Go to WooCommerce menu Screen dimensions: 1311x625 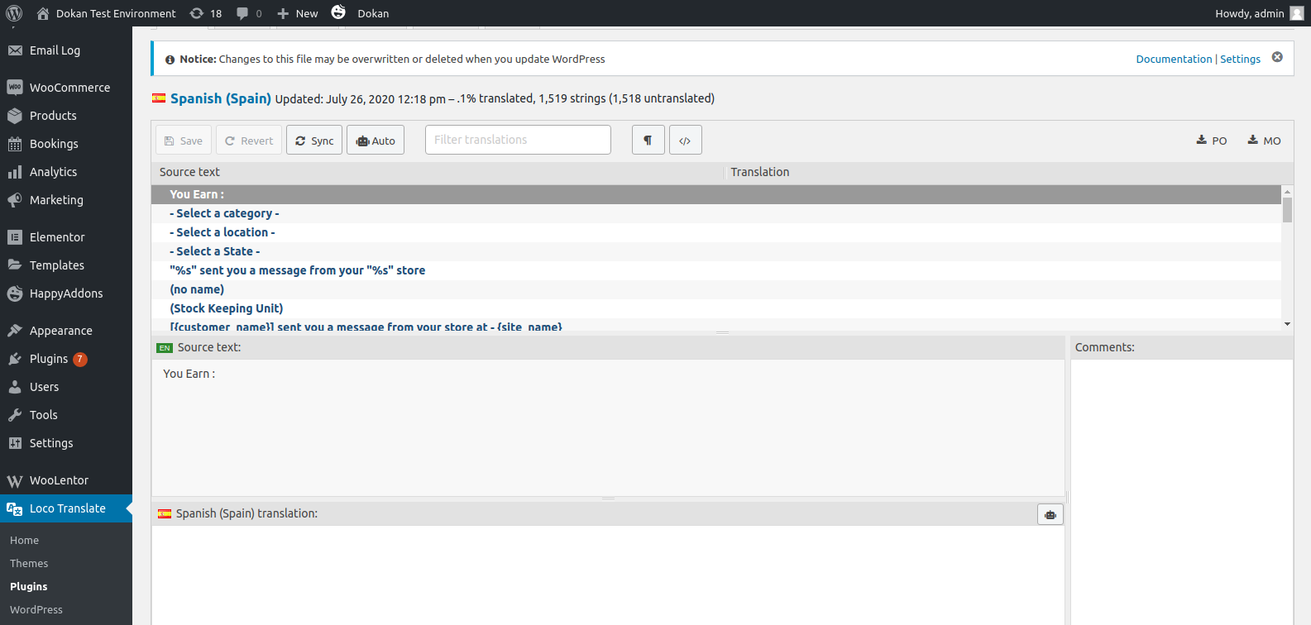coord(66,88)
